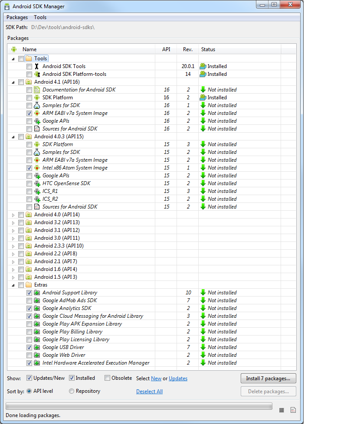Click the Google AdMob Ads SDK icon
This screenshot has height=424, width=347.
(37, 300)
